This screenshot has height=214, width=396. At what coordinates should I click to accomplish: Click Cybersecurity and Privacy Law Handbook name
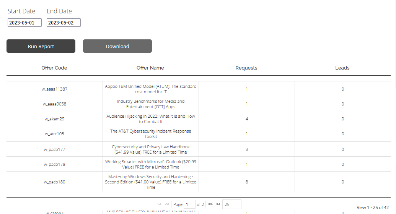coord(151,149)
